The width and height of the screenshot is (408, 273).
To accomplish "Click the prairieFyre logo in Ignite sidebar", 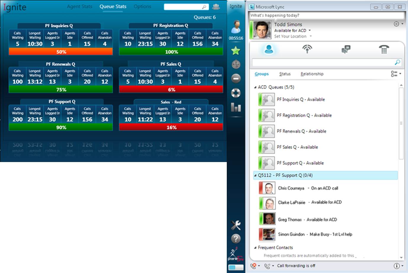I will point(236,254).
